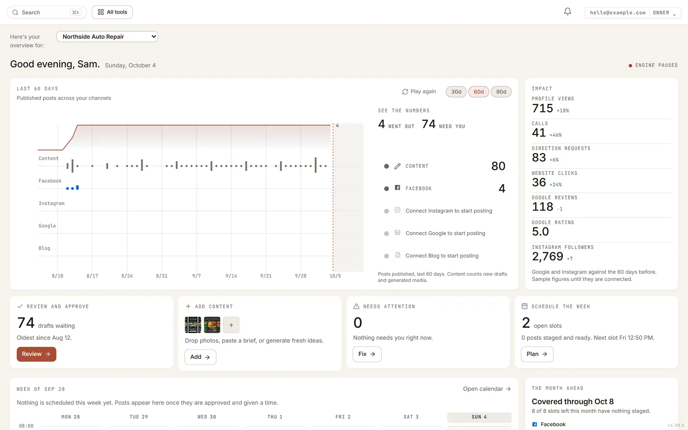Click the Review and Approve checkmark icon
This screenshot has height=430, width=688.
click(x=20, y=306)
